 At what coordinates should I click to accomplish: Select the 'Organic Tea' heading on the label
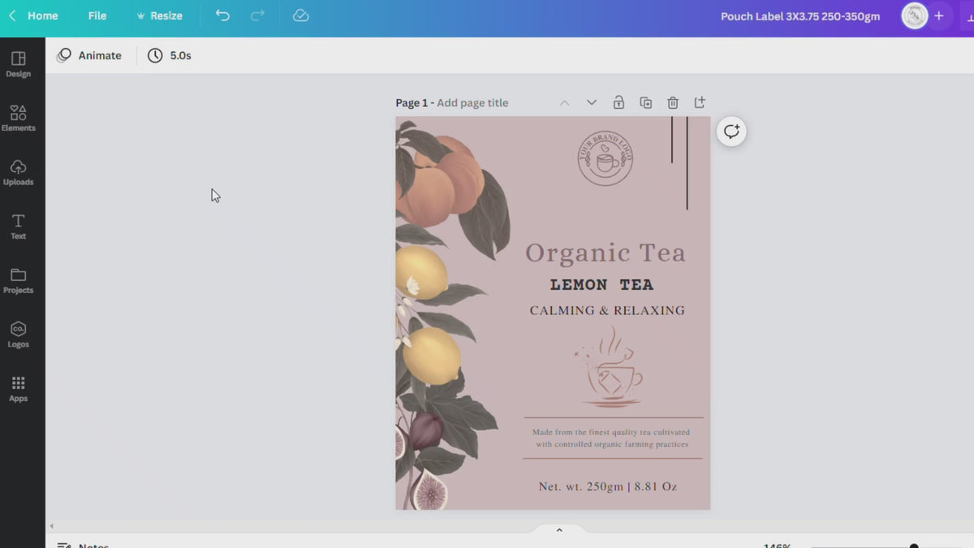click(x=606, y=253)
